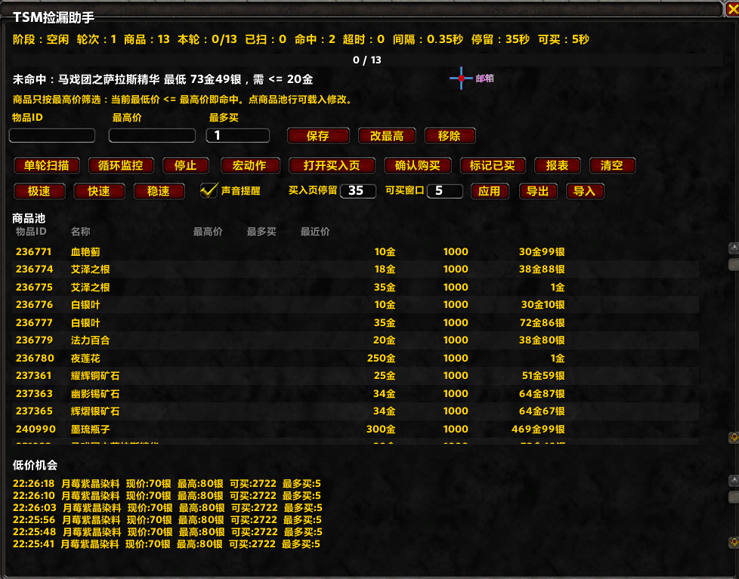Close the TSM 捡漏助手 window
The height and width of the screenshot is (579, 739).
tap(732, 9)
